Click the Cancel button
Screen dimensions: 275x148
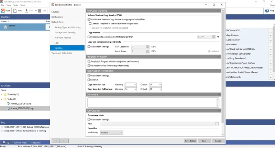(218, 141)
